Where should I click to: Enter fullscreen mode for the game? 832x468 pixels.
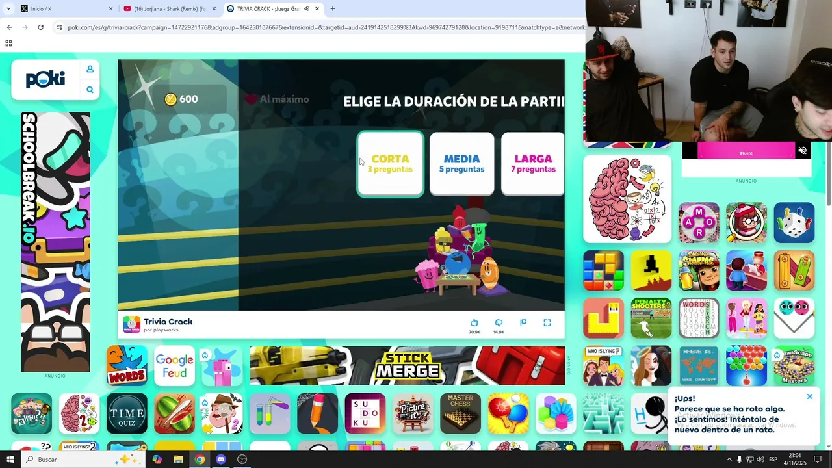click(547, 323)
